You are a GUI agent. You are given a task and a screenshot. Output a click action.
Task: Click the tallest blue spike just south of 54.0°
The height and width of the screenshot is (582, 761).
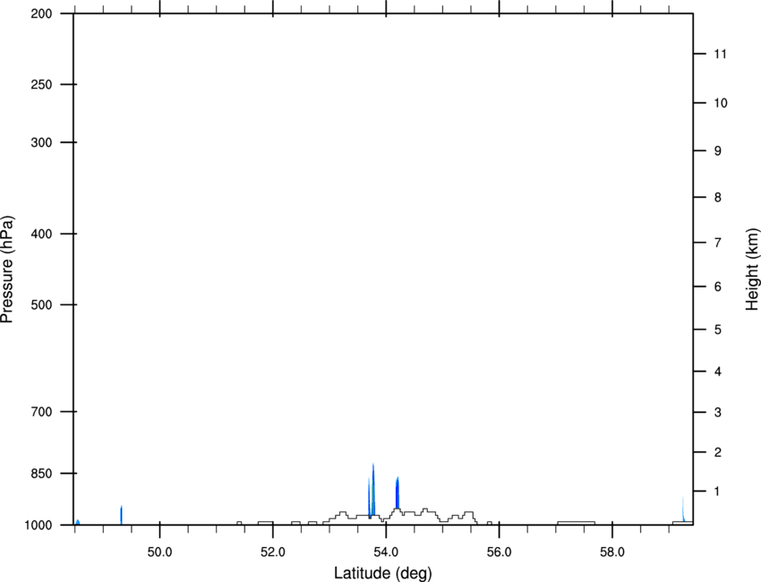[x=373, y=489]
